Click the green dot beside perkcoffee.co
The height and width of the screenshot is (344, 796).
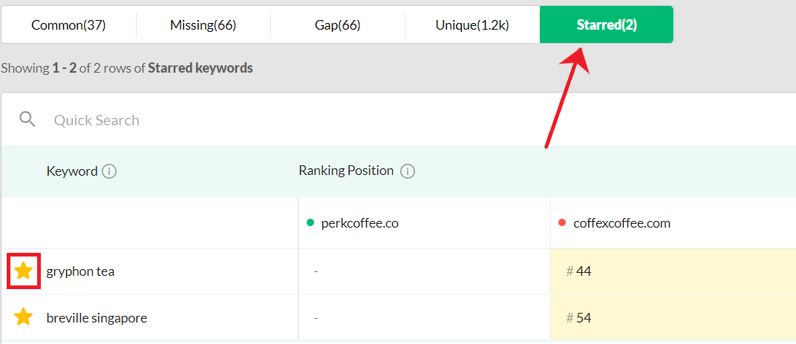(x=310, y=222)
